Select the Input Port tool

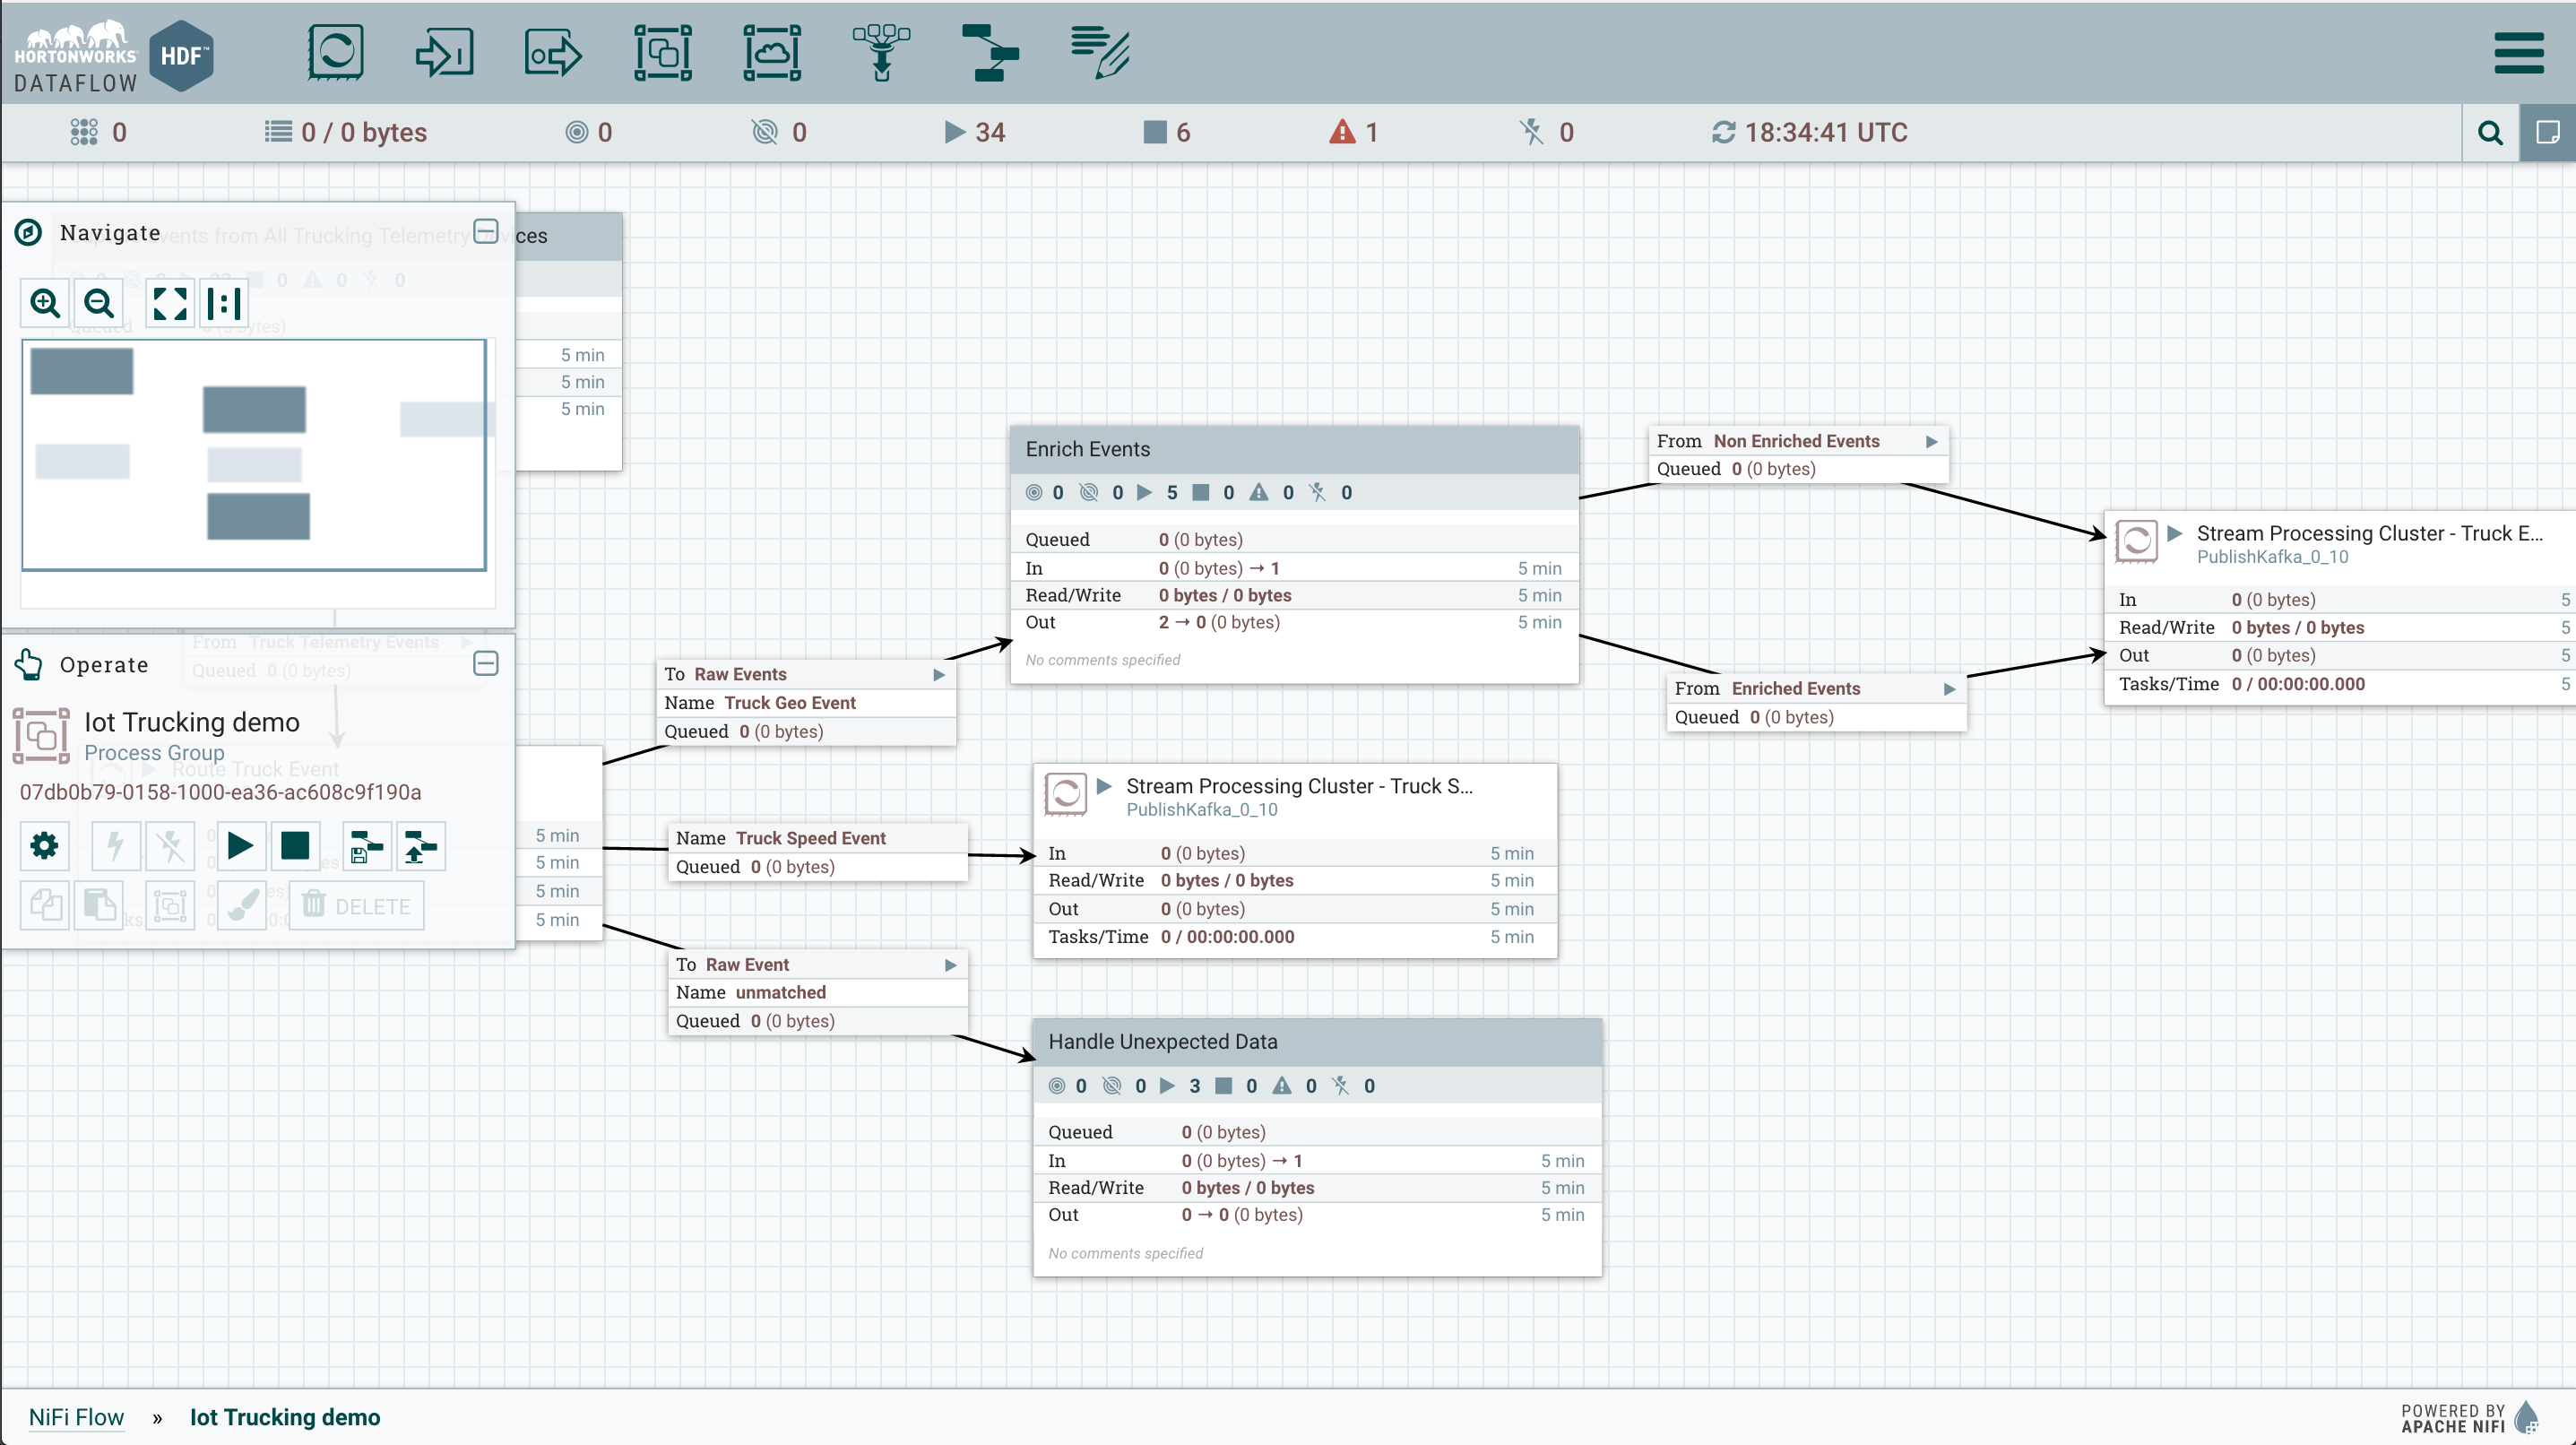444,52
